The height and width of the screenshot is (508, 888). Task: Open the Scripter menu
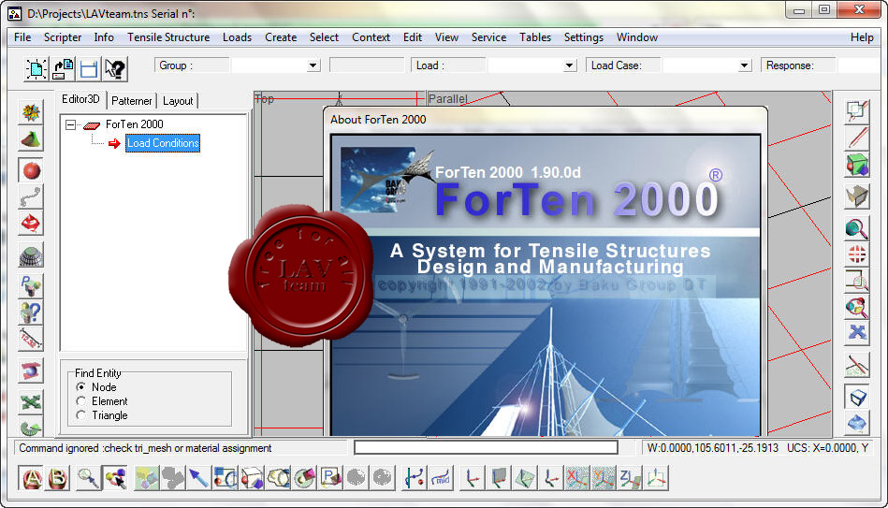pyautogui.click(x=63, y=37)
